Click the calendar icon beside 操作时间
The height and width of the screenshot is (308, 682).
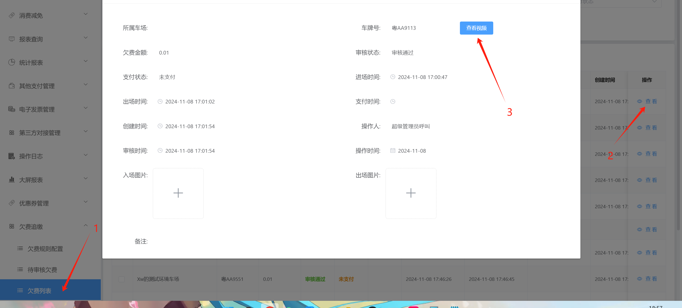(x=393, y=151)
